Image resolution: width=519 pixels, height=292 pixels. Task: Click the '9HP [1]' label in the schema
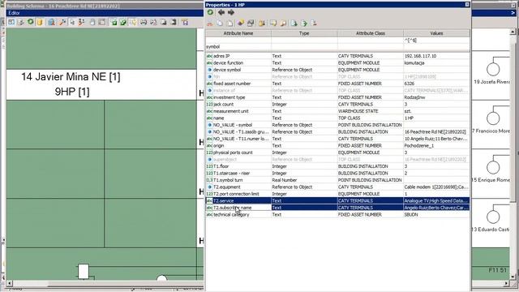coord(72,92)
